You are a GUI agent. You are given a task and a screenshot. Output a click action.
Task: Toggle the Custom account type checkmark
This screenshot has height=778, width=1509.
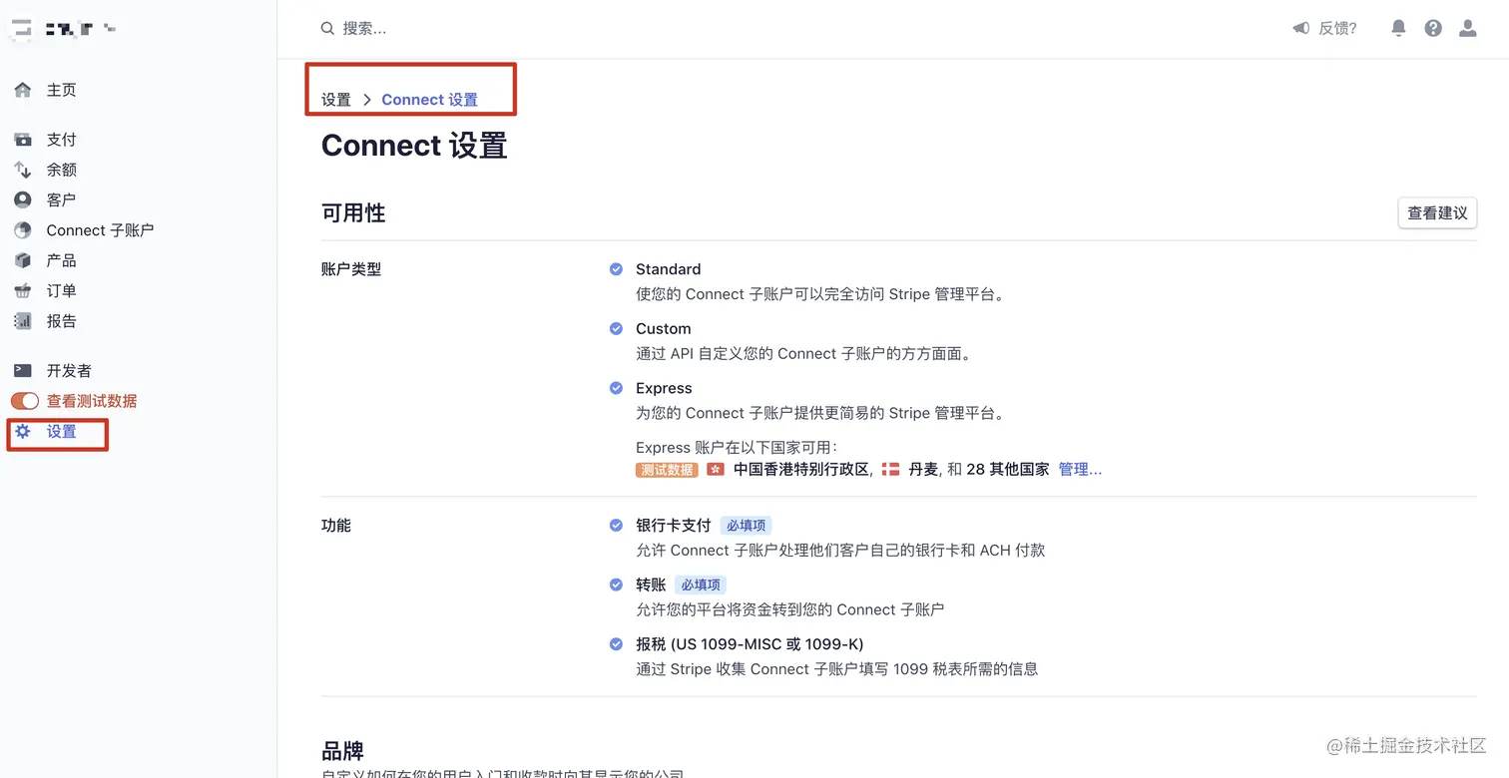(616, 328)
